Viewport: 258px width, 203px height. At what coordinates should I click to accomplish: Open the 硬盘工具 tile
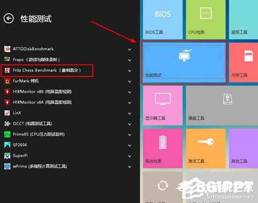click(222, 105)
